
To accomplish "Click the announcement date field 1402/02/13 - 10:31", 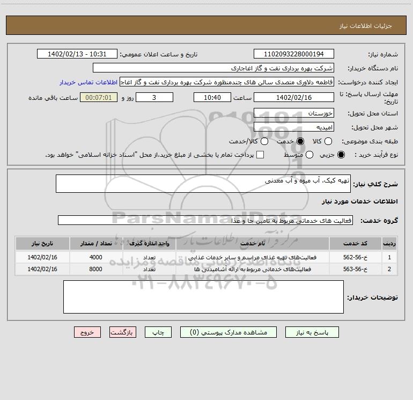I will 77,54.
